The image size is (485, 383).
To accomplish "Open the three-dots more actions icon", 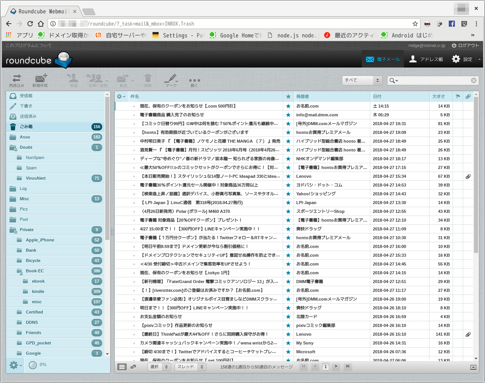I will click(x=194, y=80).
